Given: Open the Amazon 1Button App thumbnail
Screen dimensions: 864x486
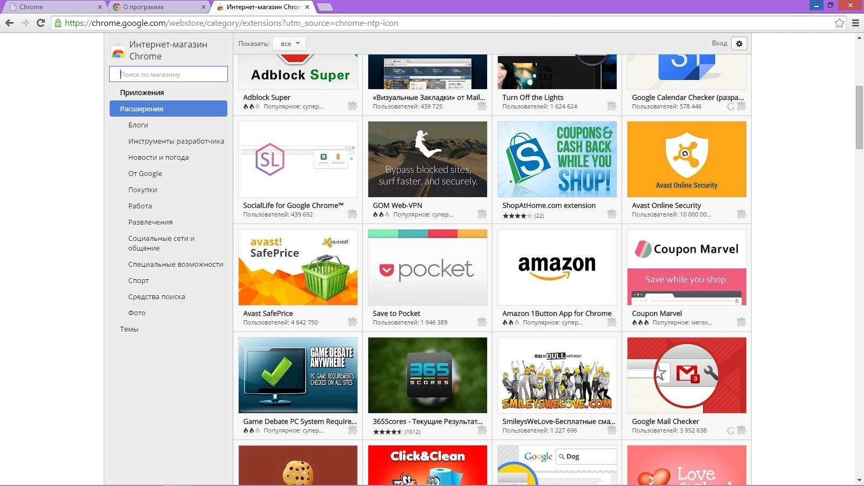Looking at the screenshot, I should click(x=557, y=267).
